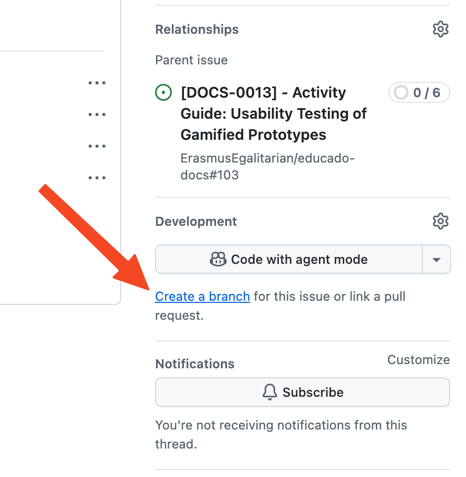Viewport: 466px width, 477px height.
Task: Open the second ellipsis menu on the left
Action: point(97,115)
